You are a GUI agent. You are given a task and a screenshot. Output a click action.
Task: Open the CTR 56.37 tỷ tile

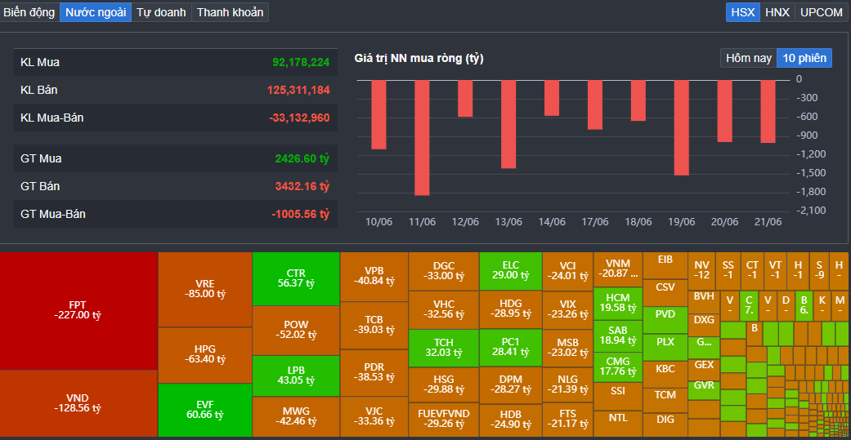(x=296, y=278)
